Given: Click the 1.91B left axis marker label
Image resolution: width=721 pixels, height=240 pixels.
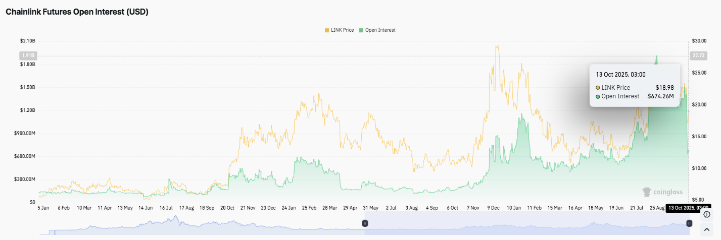Looking at the screenshot, I should point(27,55).
